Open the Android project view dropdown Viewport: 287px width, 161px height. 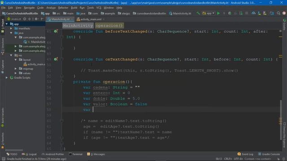pyautogui.click(x=14, y=19)
